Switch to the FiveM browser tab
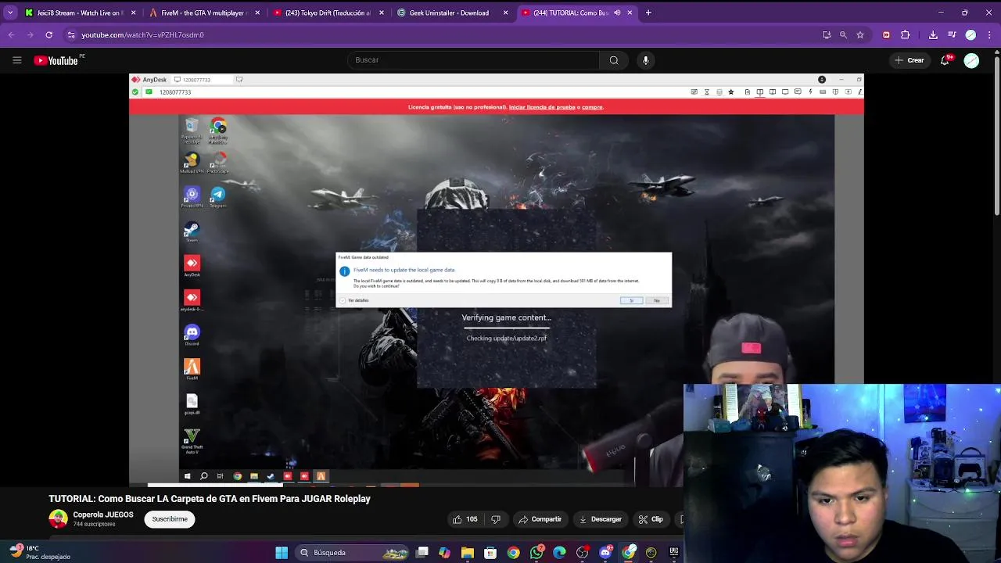Image resolution: width=1001 pixels, height=563 pixels. (204, 13)
